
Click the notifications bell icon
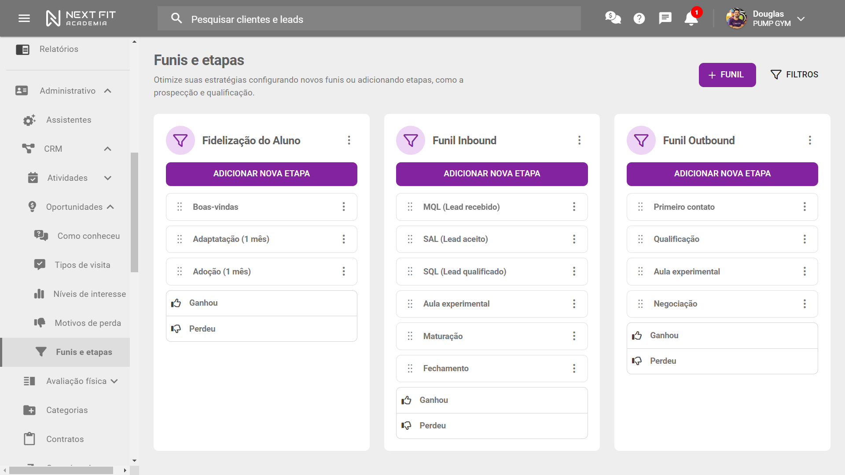691,18
